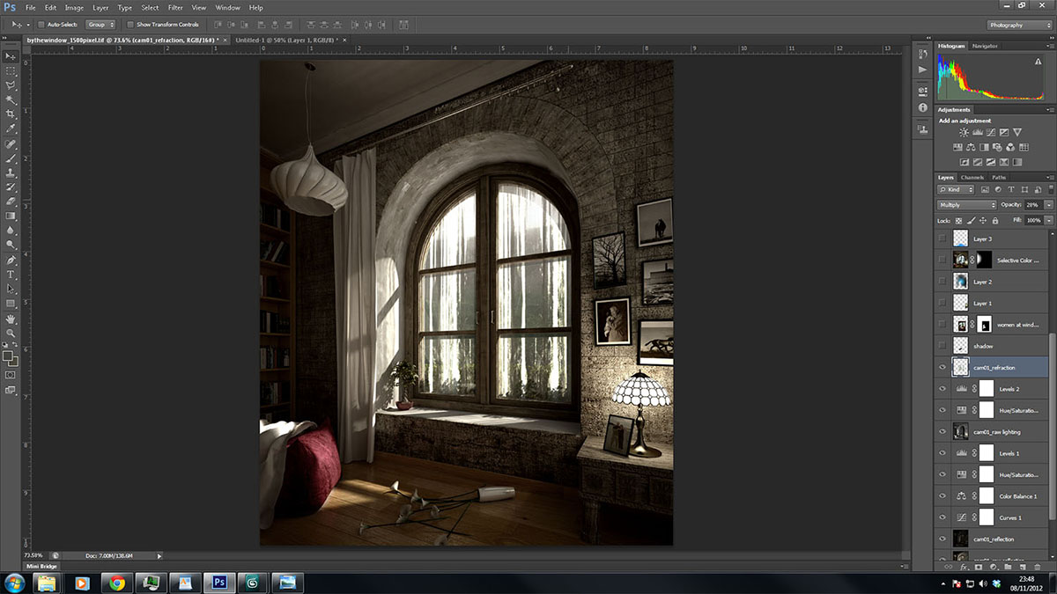Click the delete layer trash icon
The width and height of the screenshot is (1057, 594).
click(x=1036, y=567)
